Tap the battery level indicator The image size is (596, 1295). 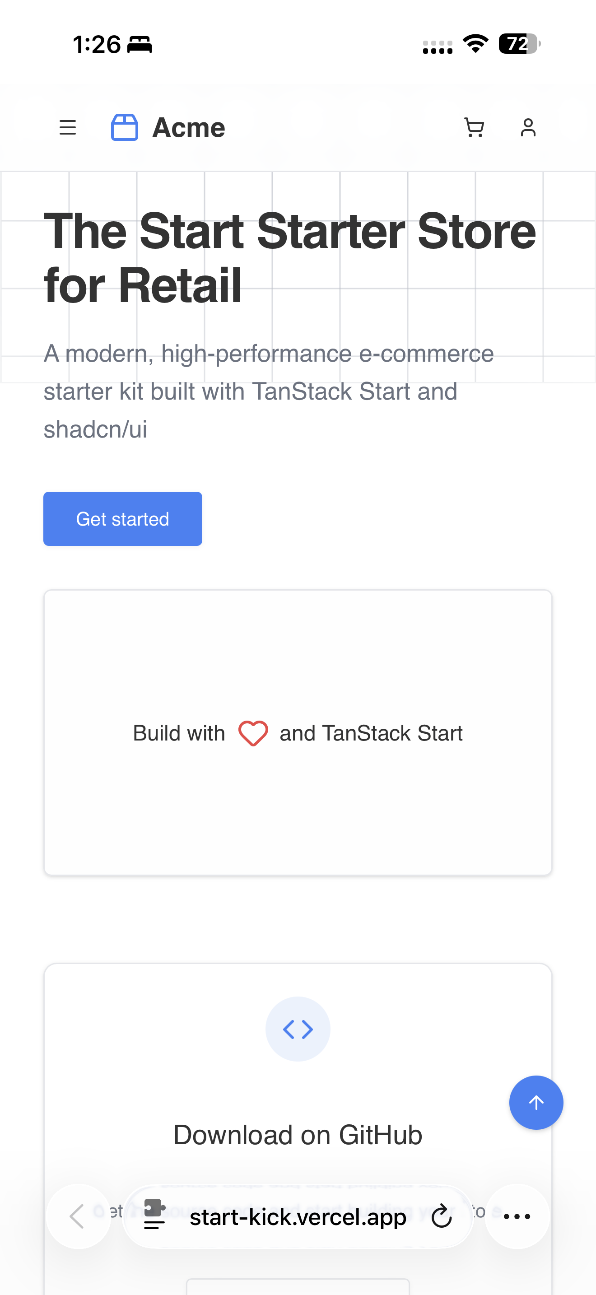coord(519,44)
